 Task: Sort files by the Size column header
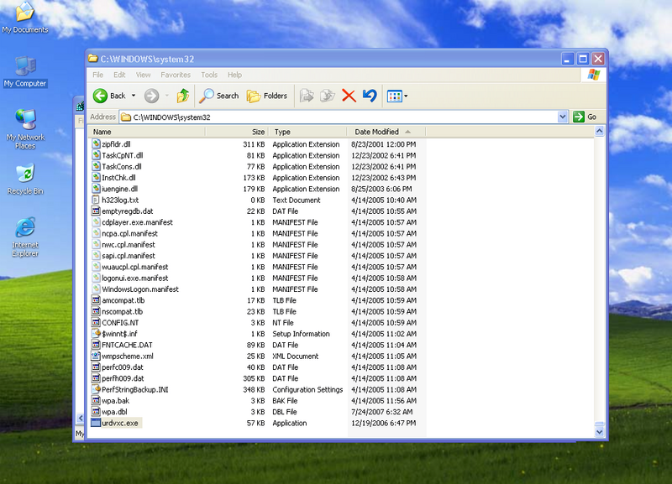point(237,132)
